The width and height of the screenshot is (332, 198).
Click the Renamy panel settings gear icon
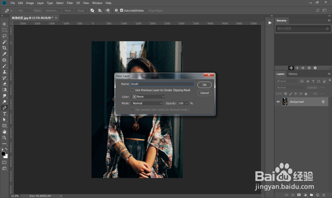(309, 68)
